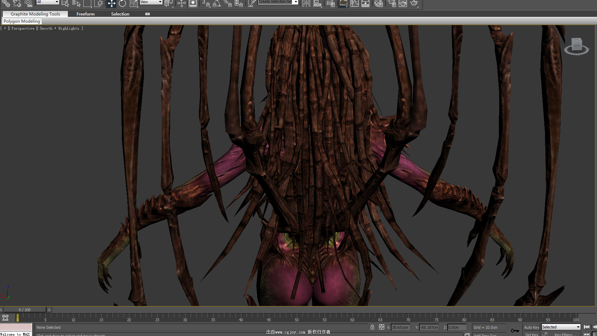Open the 'Selected' key filter dropdown
The width and height of the screenshot is (597, 336).
point(561,327)
